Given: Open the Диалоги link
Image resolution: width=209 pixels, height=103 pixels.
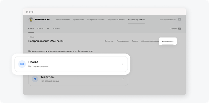Looking at the screenshot, I should pos(173,29).
